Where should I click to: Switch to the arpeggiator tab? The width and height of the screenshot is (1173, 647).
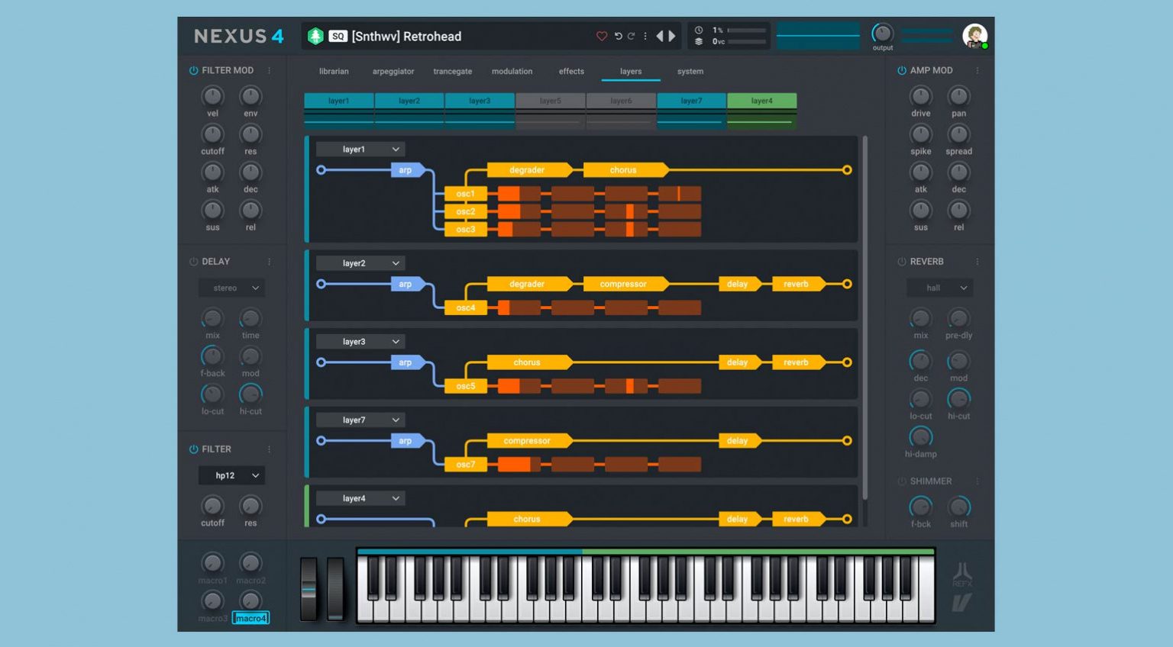(x=393, y=71)
